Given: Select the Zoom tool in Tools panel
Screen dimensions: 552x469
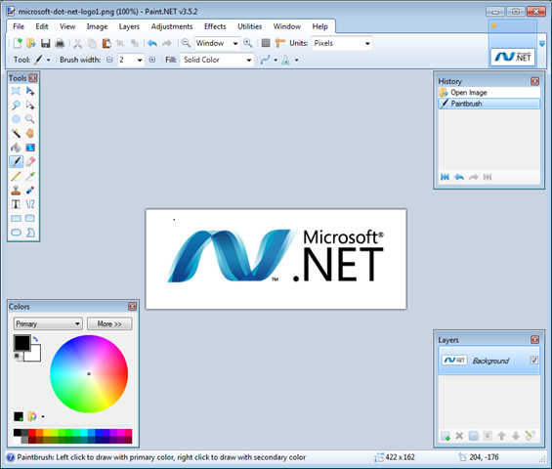Looking at the screenshot, I should click(x=30, y=119).
